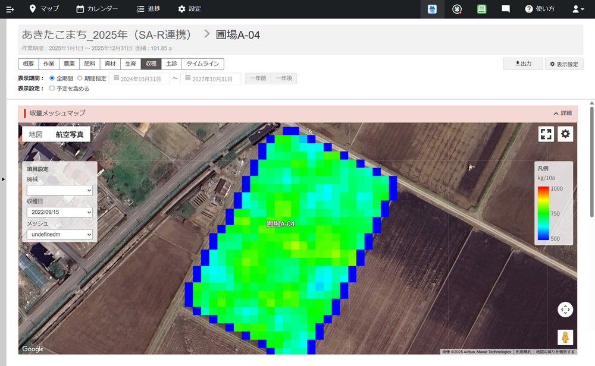Select the Street View pegman icon

pyautogui.click(x=565, y=337)
